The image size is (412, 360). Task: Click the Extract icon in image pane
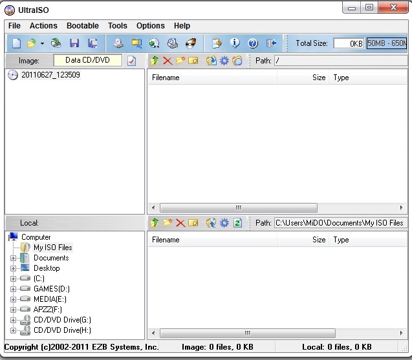[211, 61]
